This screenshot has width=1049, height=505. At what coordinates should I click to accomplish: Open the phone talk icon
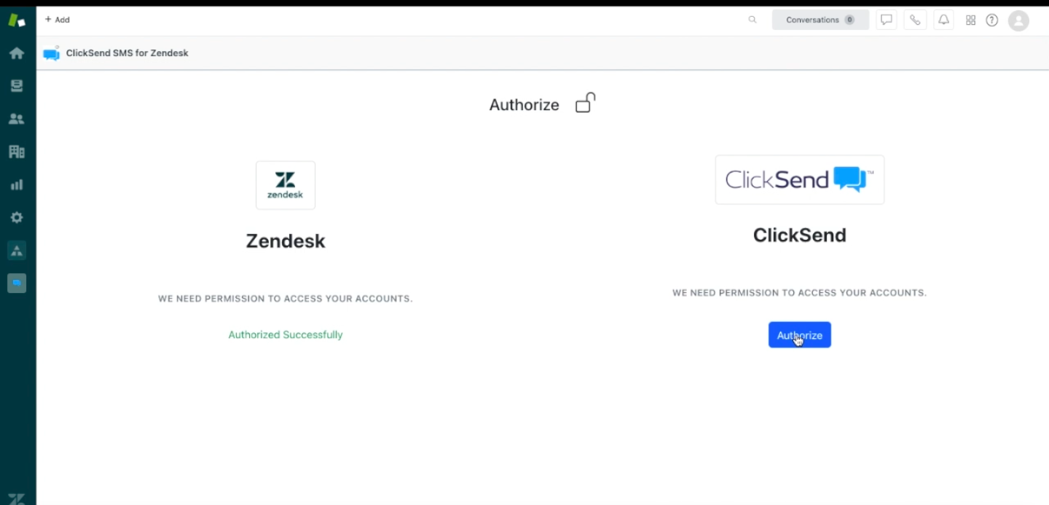point(915,20)
